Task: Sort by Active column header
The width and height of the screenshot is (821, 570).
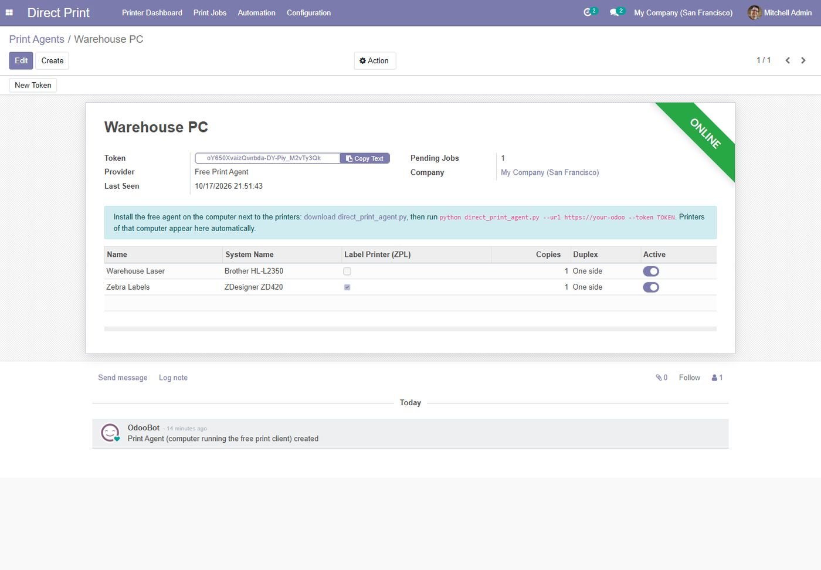Action: 678,255
